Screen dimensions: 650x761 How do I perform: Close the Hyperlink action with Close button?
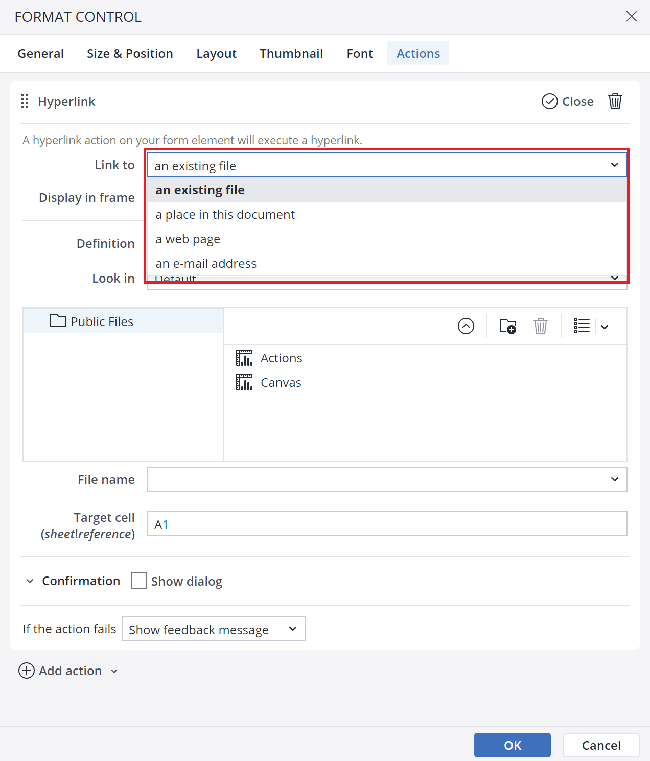567,101
